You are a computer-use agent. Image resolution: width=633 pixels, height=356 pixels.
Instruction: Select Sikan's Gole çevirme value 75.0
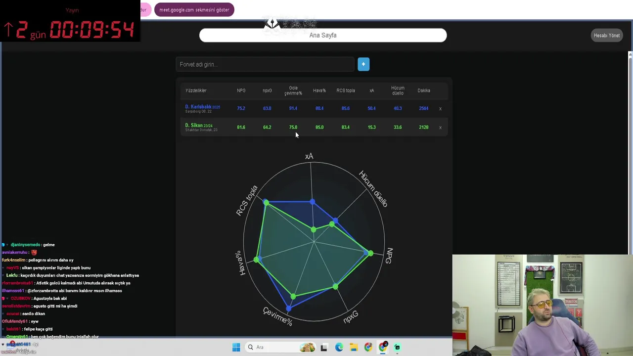(293, 127)
